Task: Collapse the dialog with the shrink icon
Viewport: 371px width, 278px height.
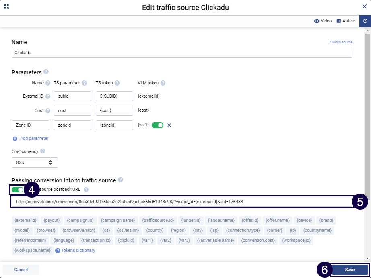Action: click(6, 7)
